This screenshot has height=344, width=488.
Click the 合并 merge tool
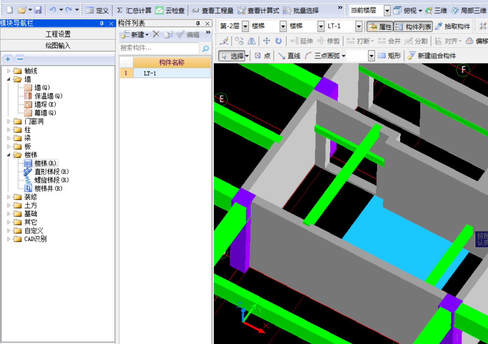coord(389,41)
